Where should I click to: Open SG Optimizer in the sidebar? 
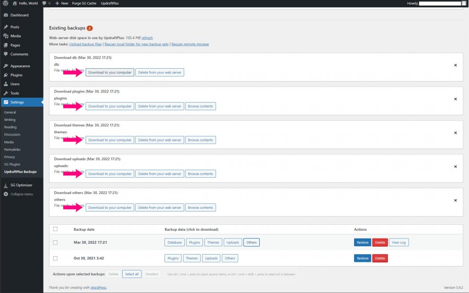[x=22, y=185]
